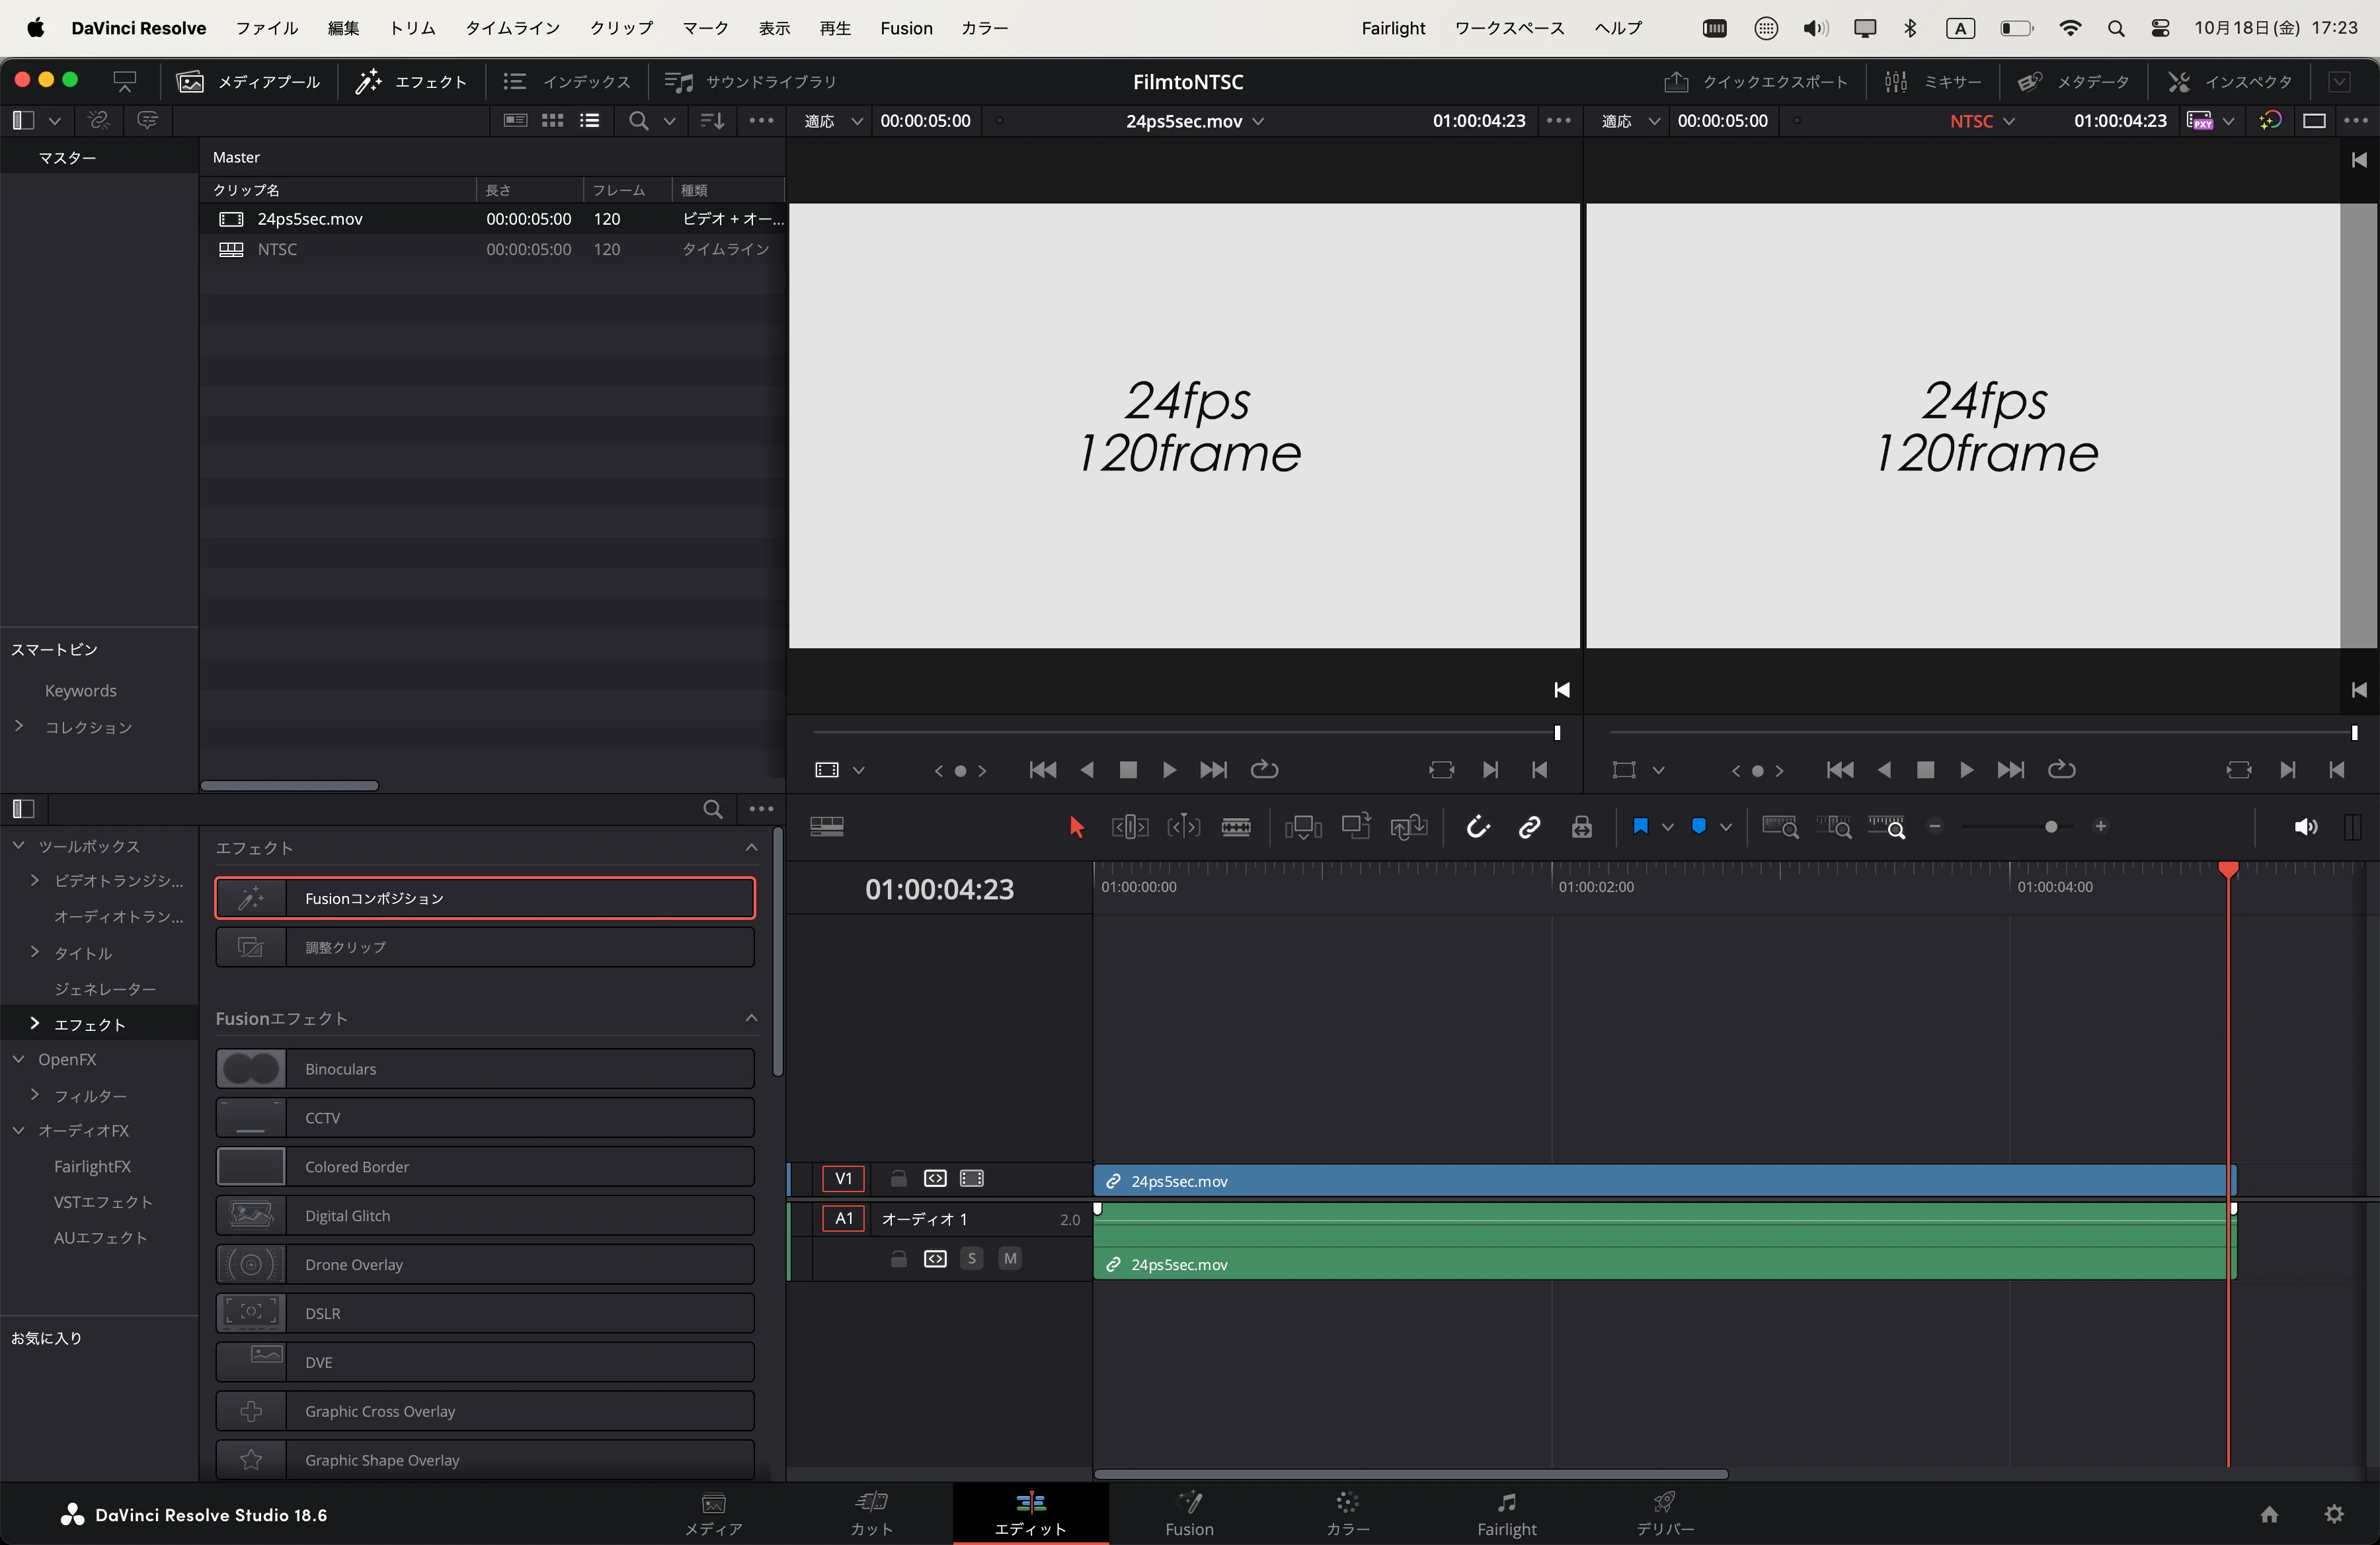This screenshot has width=2380, height=1545.
Task: Click the overwrite clip icon
Action: click(1356, 827)
